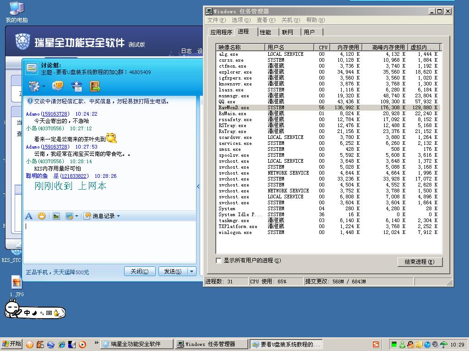This screenshot has width=469, height=351.
Task: Click the QQ penguin tray icon
Action: click(x=411, y=345)
